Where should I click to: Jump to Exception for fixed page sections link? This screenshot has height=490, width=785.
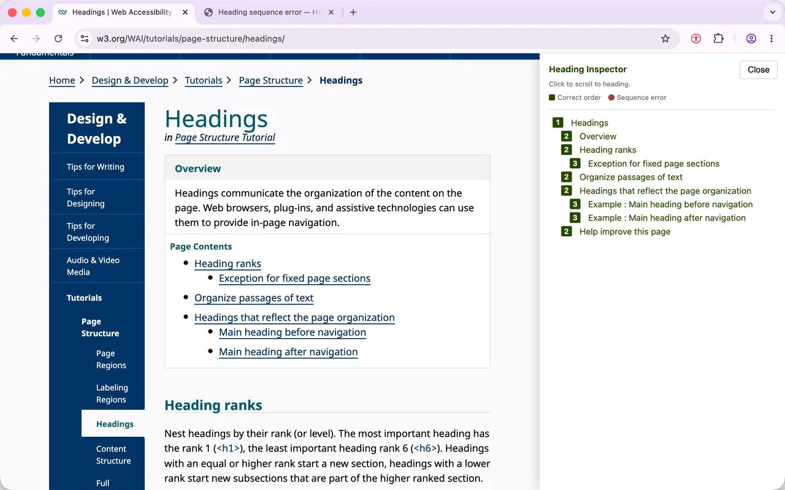tap(294, 278)
